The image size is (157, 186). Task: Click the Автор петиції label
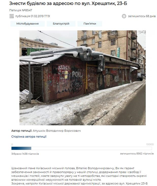tap(22, 131)
